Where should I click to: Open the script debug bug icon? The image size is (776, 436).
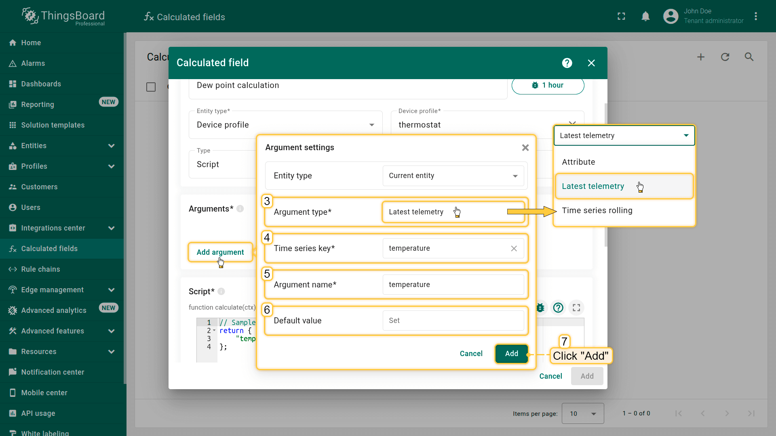[x=540, y=308]
